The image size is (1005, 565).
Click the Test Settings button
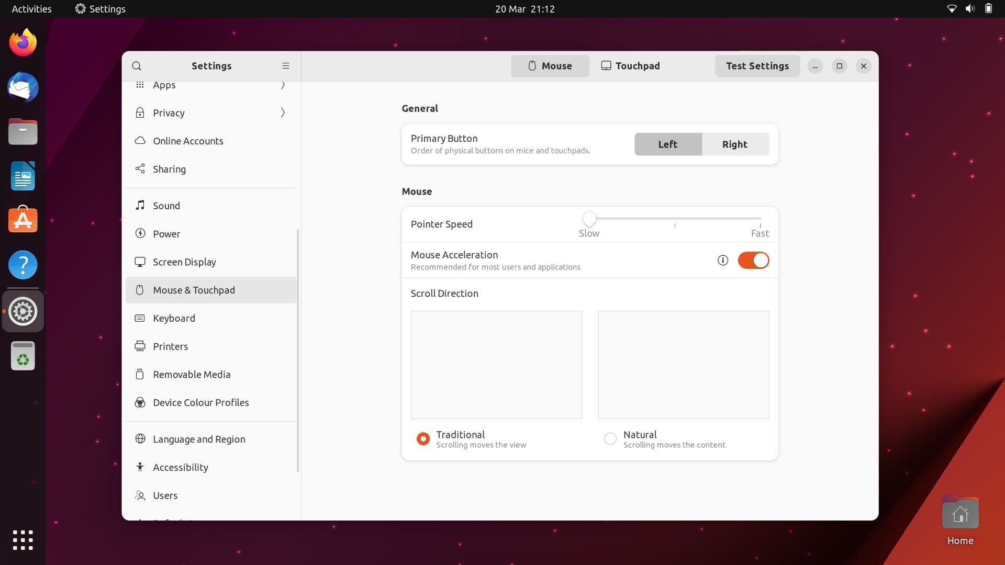point(757,66)
